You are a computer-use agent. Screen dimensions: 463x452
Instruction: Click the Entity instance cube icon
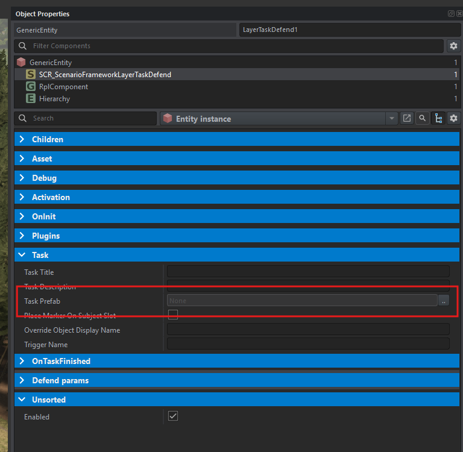(x=168, y=118)
